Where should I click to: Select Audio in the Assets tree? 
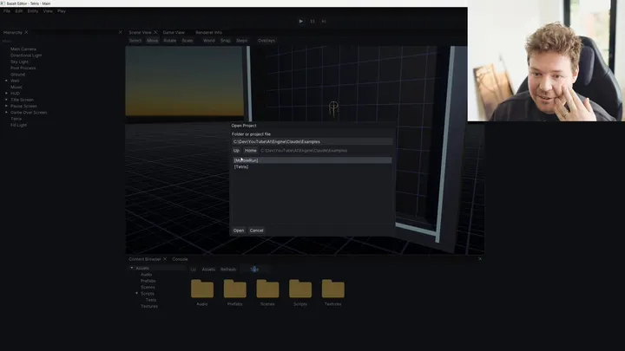click(147, 275)
